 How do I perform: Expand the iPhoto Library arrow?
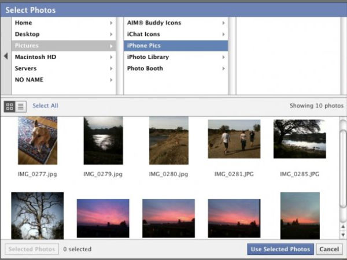click(223, 57)
